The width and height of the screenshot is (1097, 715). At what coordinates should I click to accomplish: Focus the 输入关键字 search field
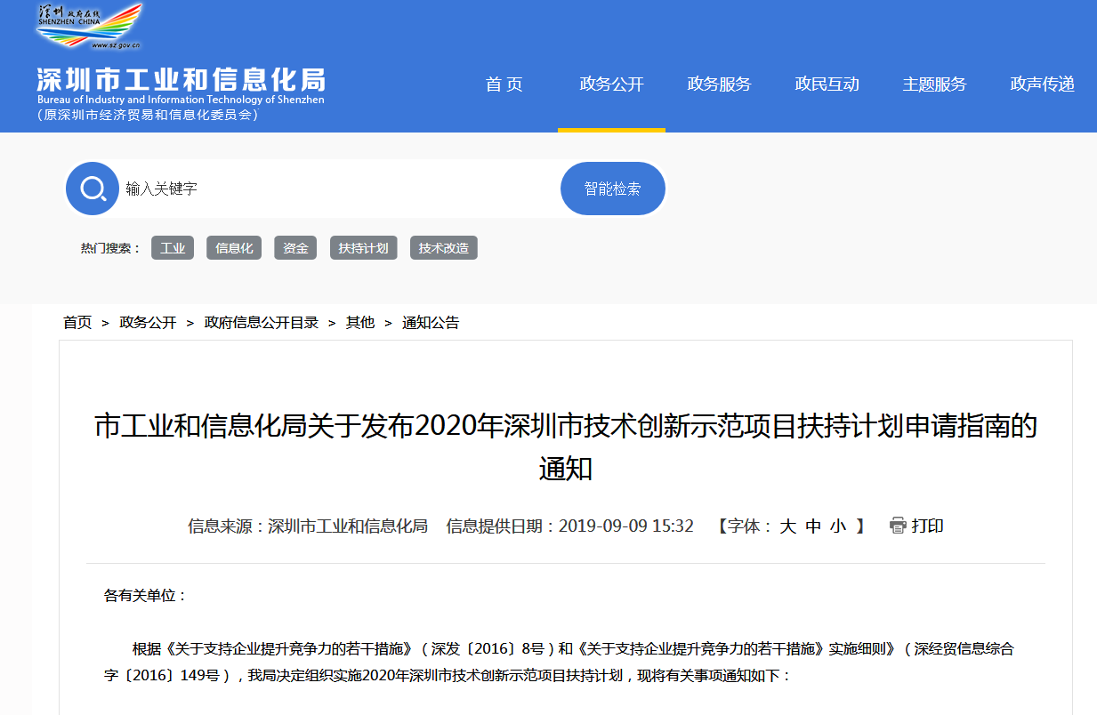click(338, 189)
